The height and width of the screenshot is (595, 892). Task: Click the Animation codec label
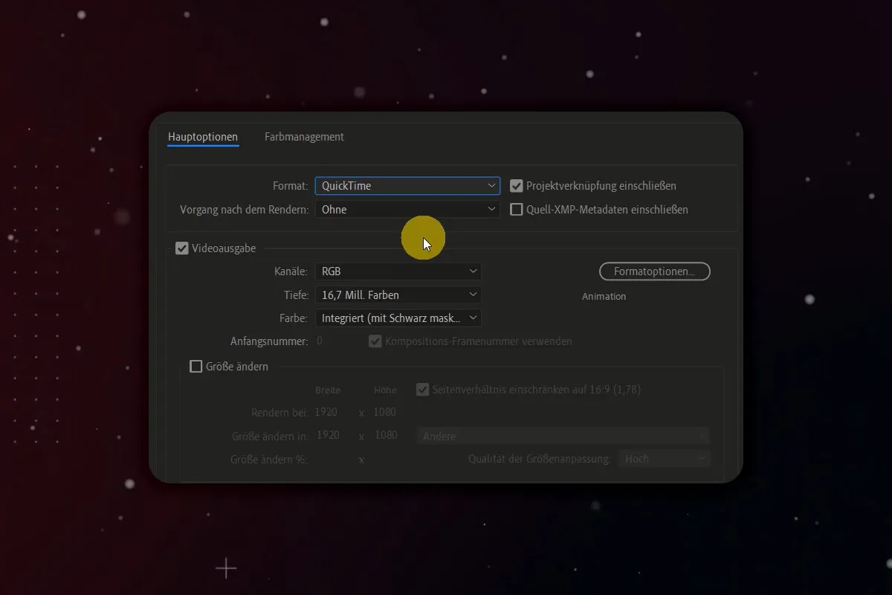[604, 296]
